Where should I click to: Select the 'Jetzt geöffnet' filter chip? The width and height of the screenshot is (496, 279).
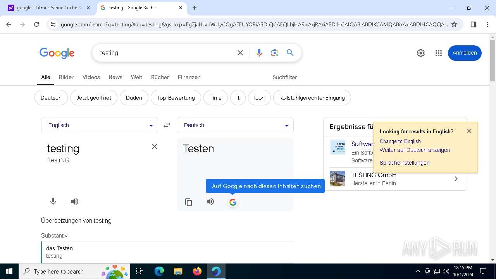(94, 98)
